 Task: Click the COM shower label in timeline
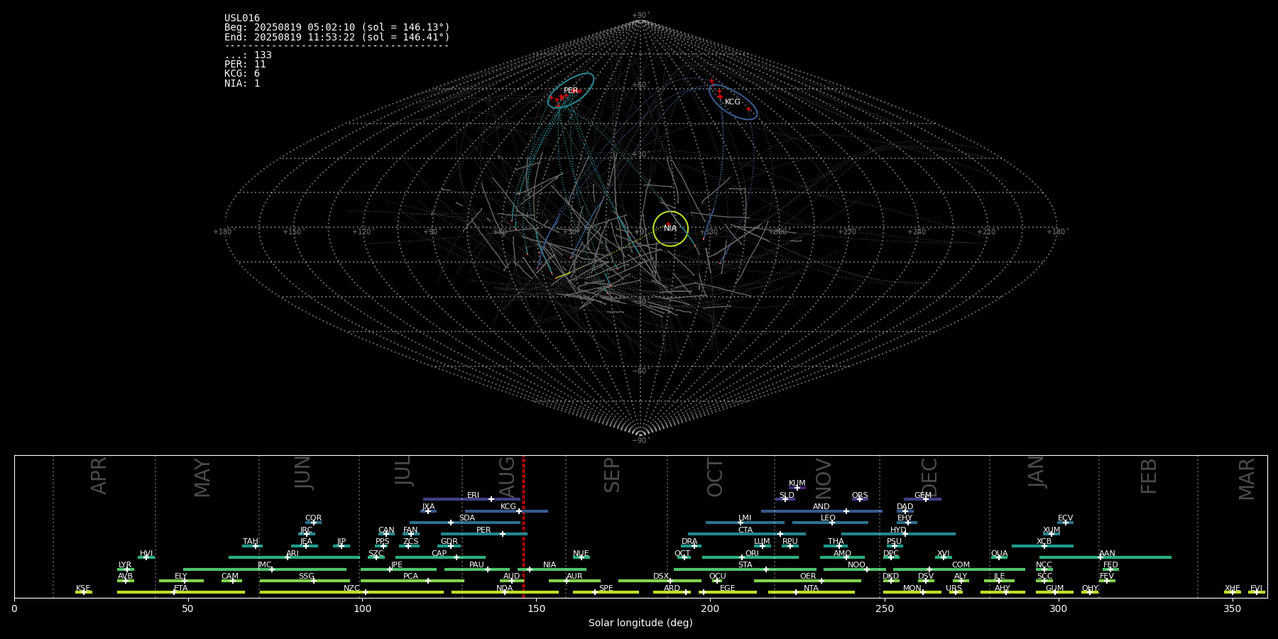point(961,565)
